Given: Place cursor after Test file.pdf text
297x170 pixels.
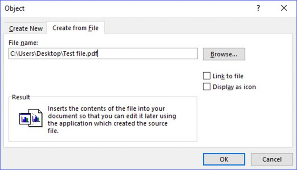Looking at the screenshot, I should 99,54.
